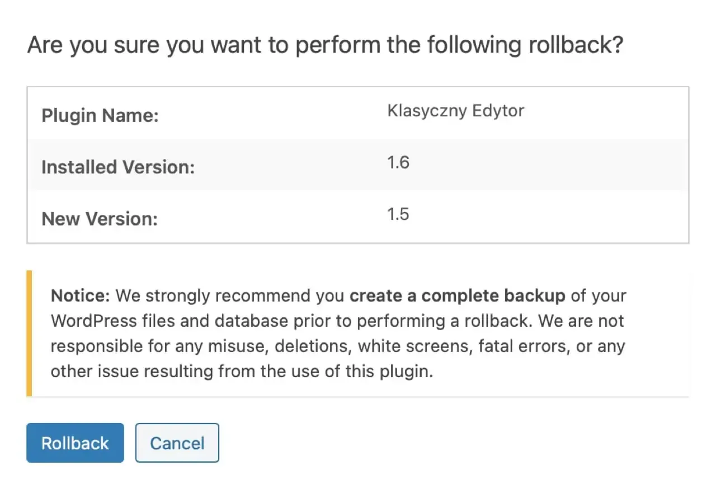Select the version number 1.6
Viewport: 716px width, 489px height.
pos(398,162)
